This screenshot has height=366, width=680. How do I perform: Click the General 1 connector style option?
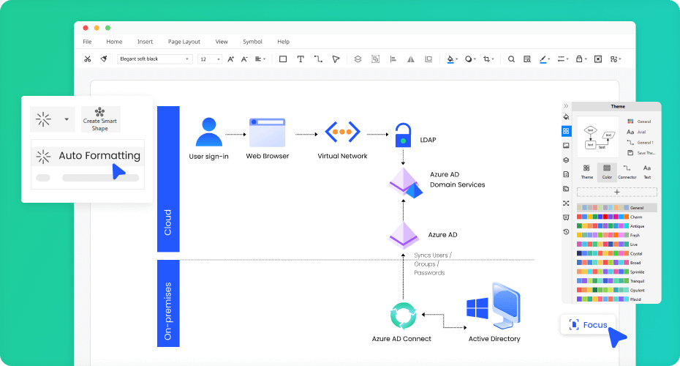640,143
